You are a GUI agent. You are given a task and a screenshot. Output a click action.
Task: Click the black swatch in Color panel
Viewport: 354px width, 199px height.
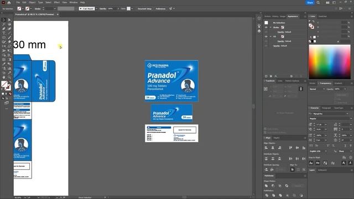tap(313, 41)
